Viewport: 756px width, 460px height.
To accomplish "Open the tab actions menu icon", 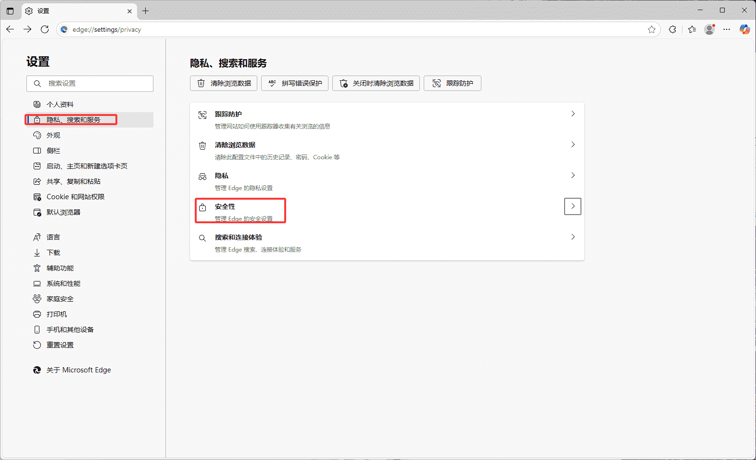I will point(10,11).
